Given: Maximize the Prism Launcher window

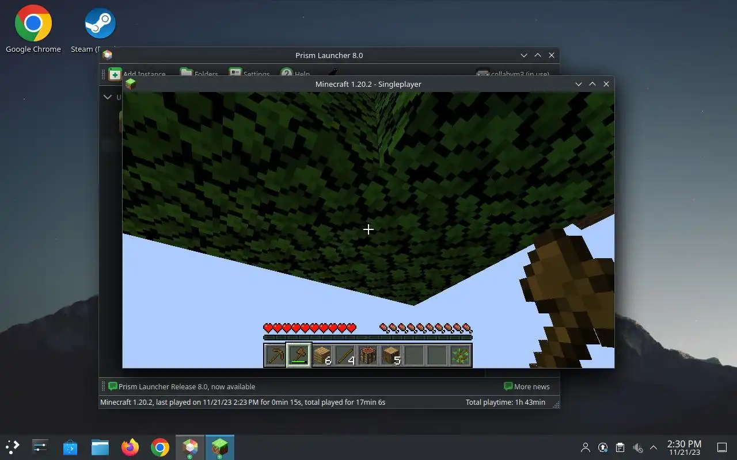Looking at the screenshot, I should pos(538,55).
